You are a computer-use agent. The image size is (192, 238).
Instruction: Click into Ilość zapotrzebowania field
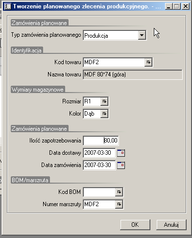click(x=101, y=141)
